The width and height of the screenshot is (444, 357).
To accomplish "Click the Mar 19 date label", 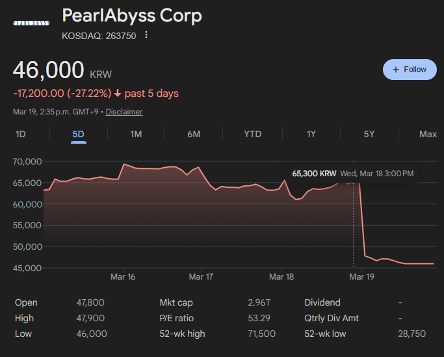I will pyautogui.click(x=362, y=277).
